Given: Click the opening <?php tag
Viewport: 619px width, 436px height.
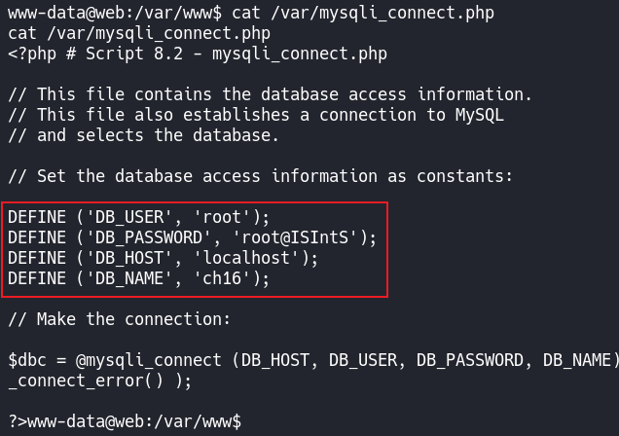Looking at the screenshot, I should click(x=31, y=53).
